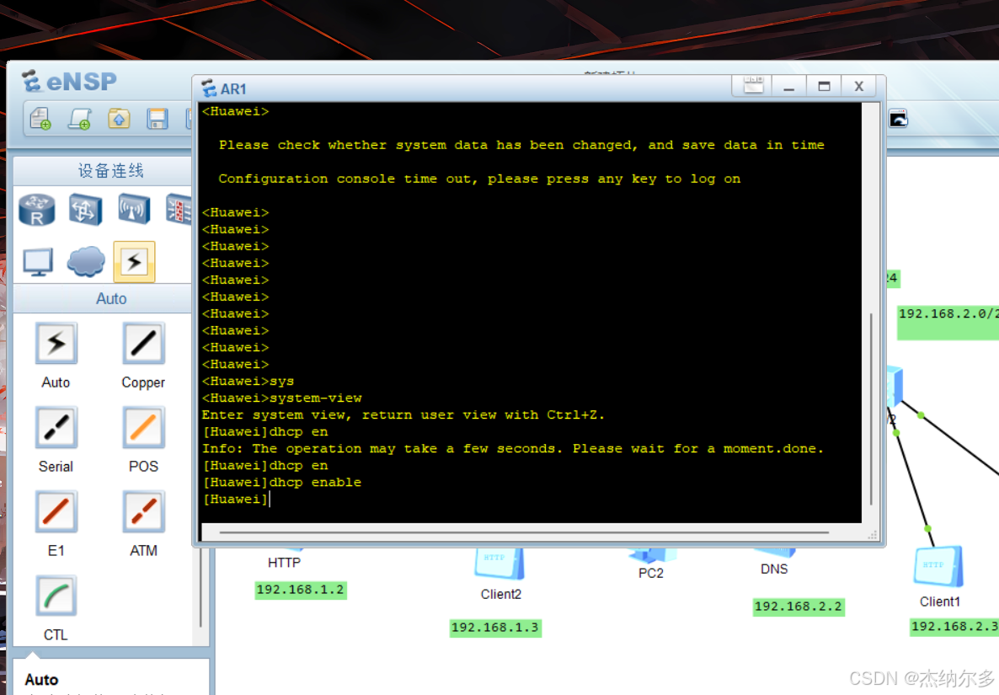Click the 192.168.2.3 address label

(x=954, y=626)
